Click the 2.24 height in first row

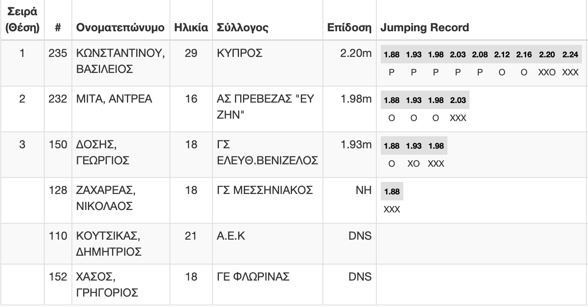pos(570,55)
